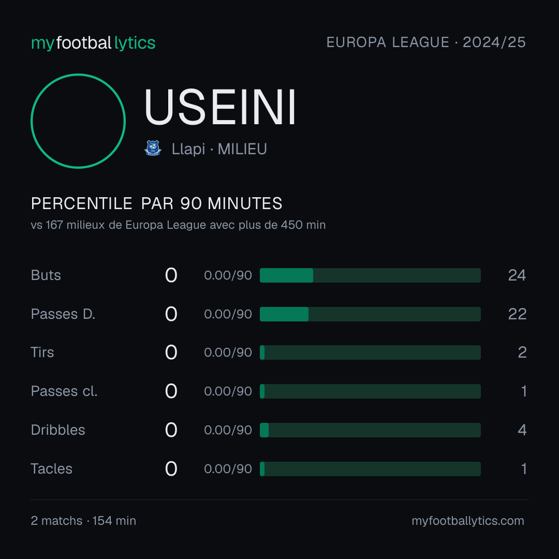Click the Percentile par 90 minutes heading
Image resolution: width=559 pixels, height=559 pixels.
[x=156, y=203]
